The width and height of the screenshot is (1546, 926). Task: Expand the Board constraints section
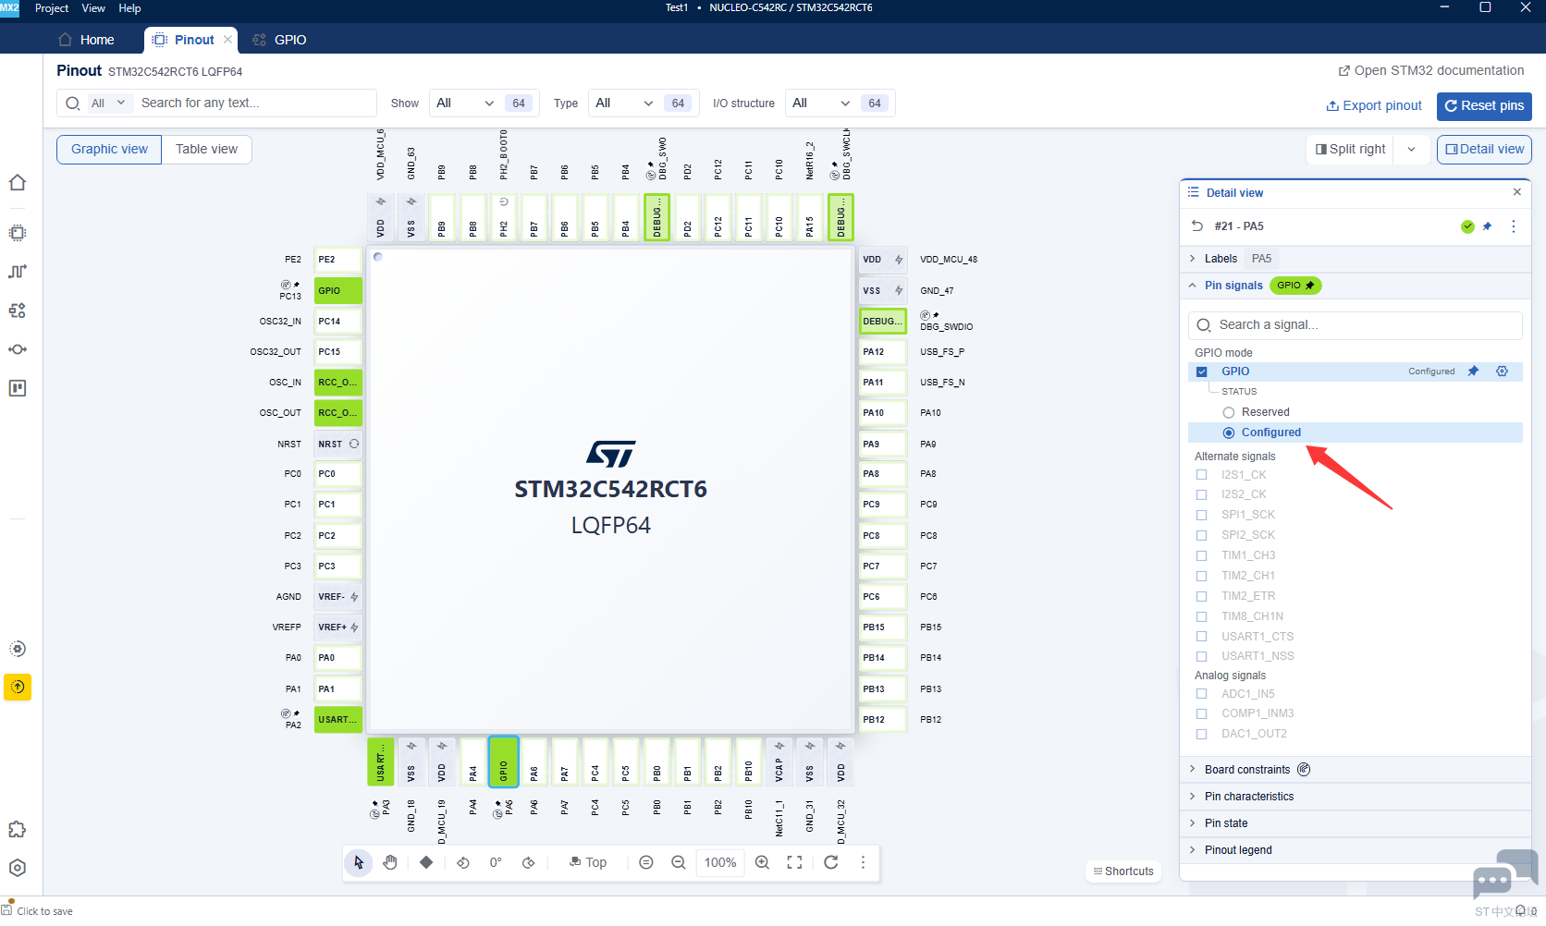pyautogui.click(x=1356, y=770)
